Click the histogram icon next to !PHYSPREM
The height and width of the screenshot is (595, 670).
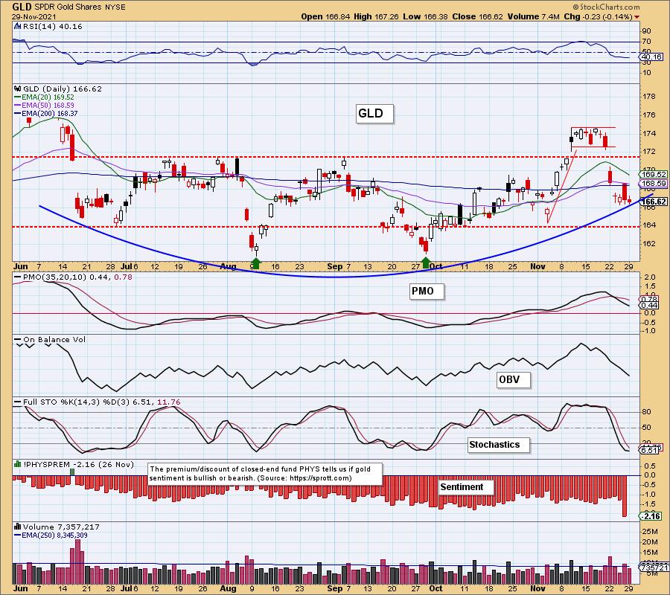click(18, 464)
